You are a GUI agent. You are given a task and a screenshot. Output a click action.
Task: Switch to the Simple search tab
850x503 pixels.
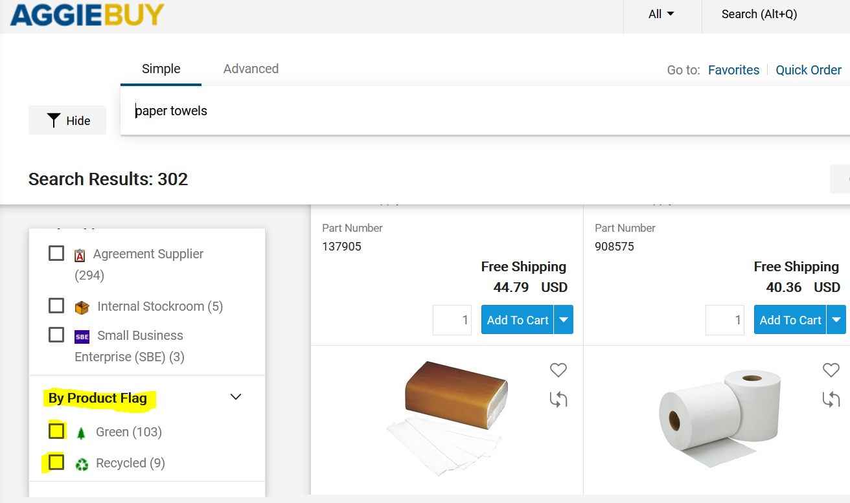[161, 69]
